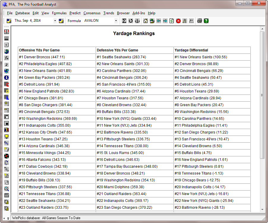268x223 pixels.
Task: Click the anchor icon in toolbar
Action: pyautogui.click(x=137, y=21)
